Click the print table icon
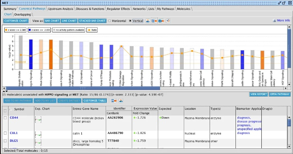Image resolution: width=293 pixels, height=154 pixels. coord(121,100)
